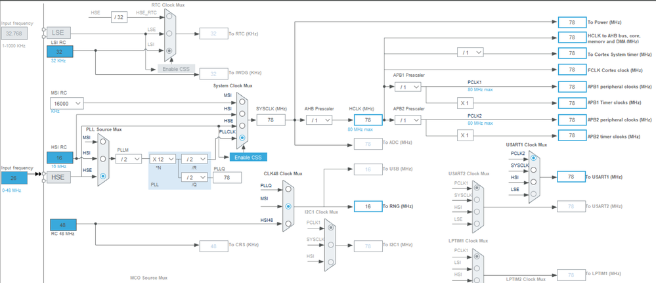Image resolution: width=656 pixels, height=283 pixels.
Task: Open the PLL /R divider dropdown
Action: pos(194,159)
